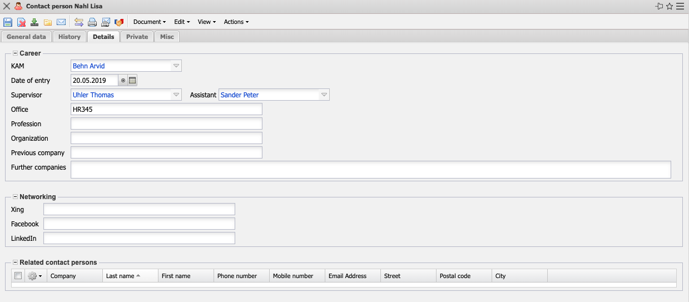This screenshot has width=689, height=302.
Task: Click into the LinkedIn input field
Action: 139,238
